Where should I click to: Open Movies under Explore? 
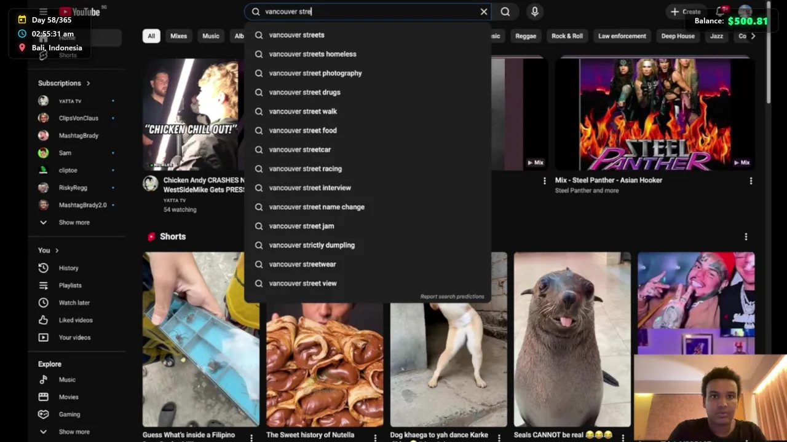coord(77,397)
